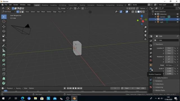Enable edge select mode
This screenshot has height=101, width=180.
[x=20, y=12]
